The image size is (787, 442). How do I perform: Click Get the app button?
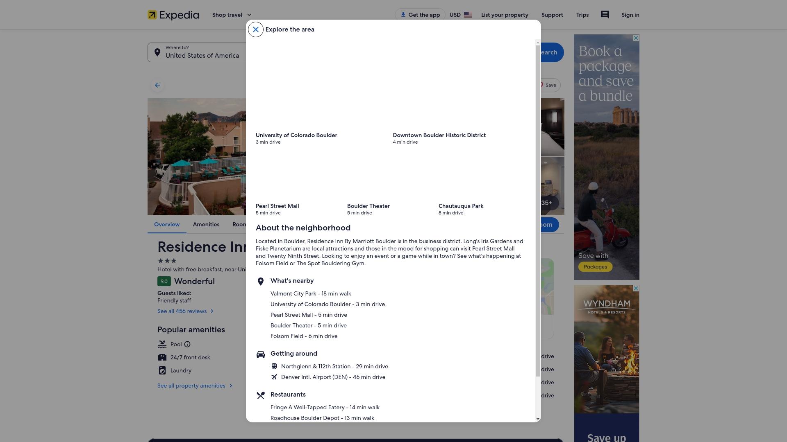point(420,15)
